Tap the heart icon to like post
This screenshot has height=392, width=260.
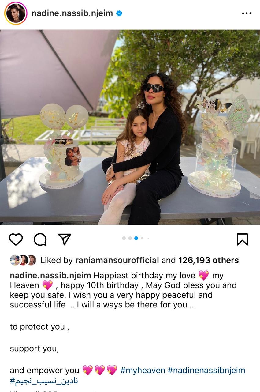point(16,239)
